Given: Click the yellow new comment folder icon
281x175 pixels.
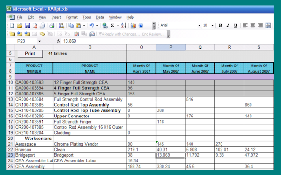Looking at the screenshot, I should [x=12, y=34].
